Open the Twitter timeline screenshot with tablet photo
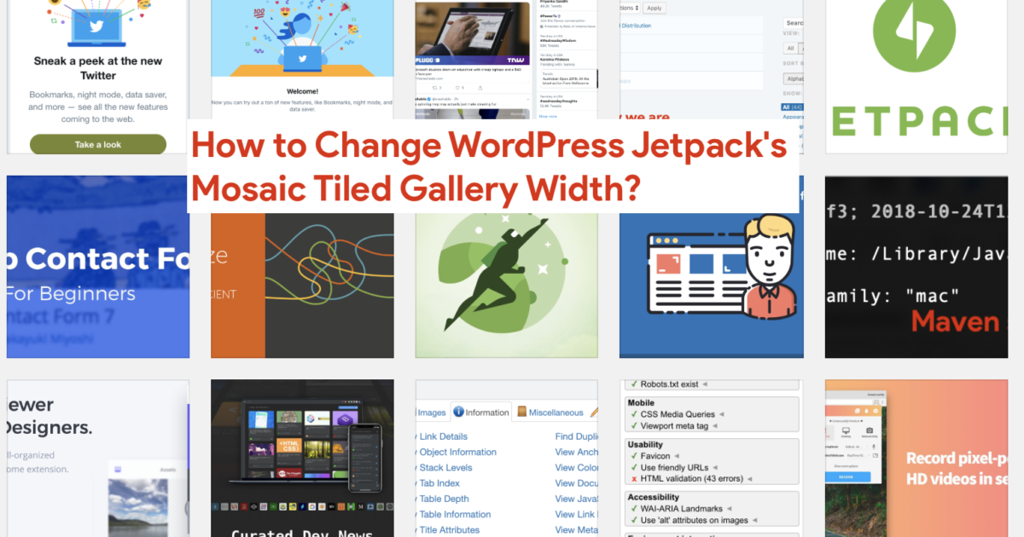1024x537 pixels. point(507,60)
